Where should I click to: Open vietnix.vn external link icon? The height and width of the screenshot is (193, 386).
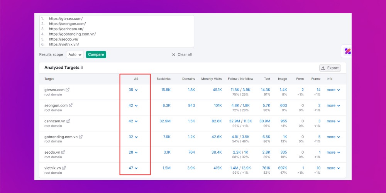tap(64, 168)
